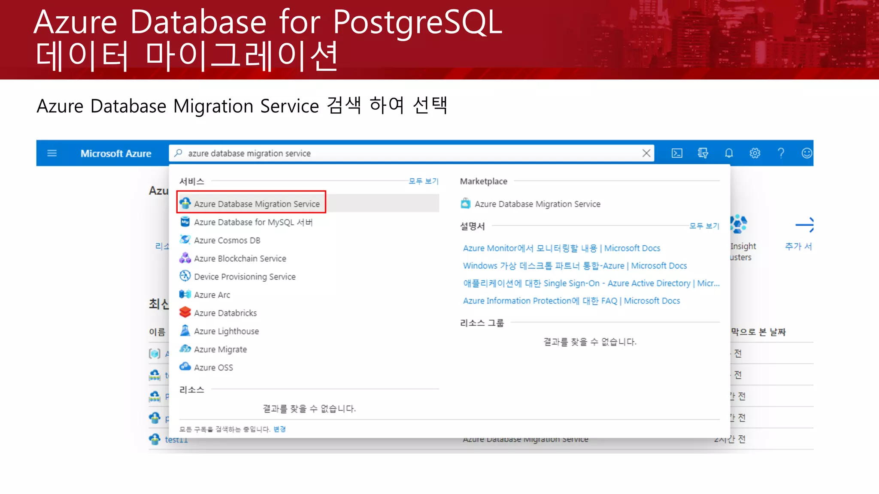This screenshot has height=494, width=879.
Task: Click the Microsoft Azure home label
Action: point(116,154)
